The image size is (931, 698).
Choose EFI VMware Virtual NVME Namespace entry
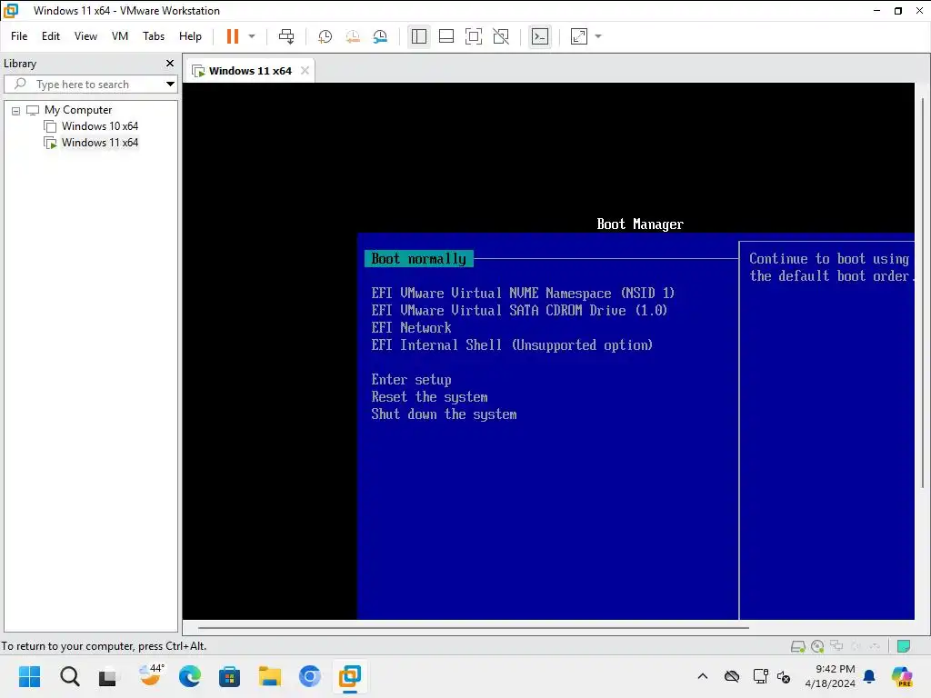[x=523, y=294]
